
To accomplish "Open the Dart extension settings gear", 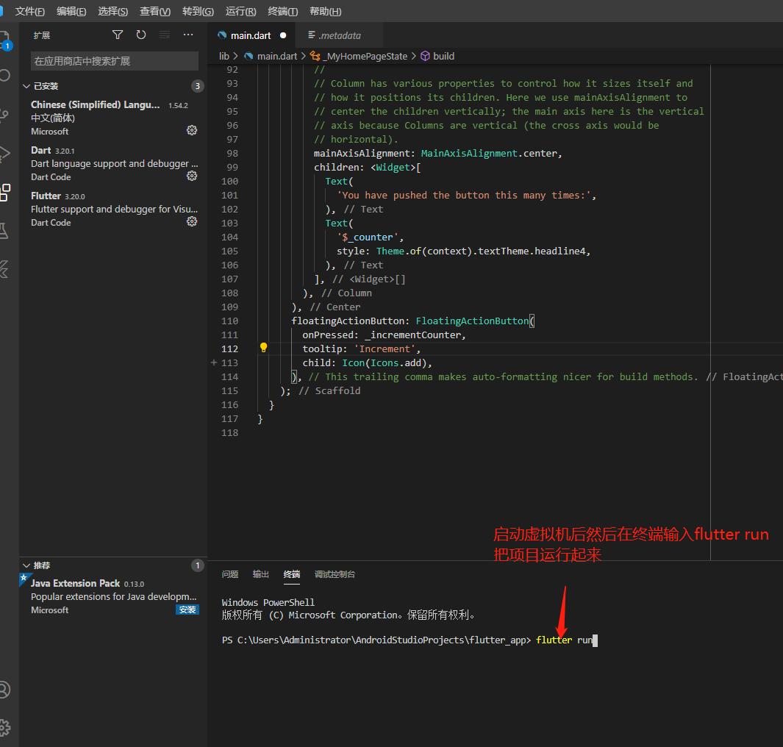I will click(x=190, y=176).
